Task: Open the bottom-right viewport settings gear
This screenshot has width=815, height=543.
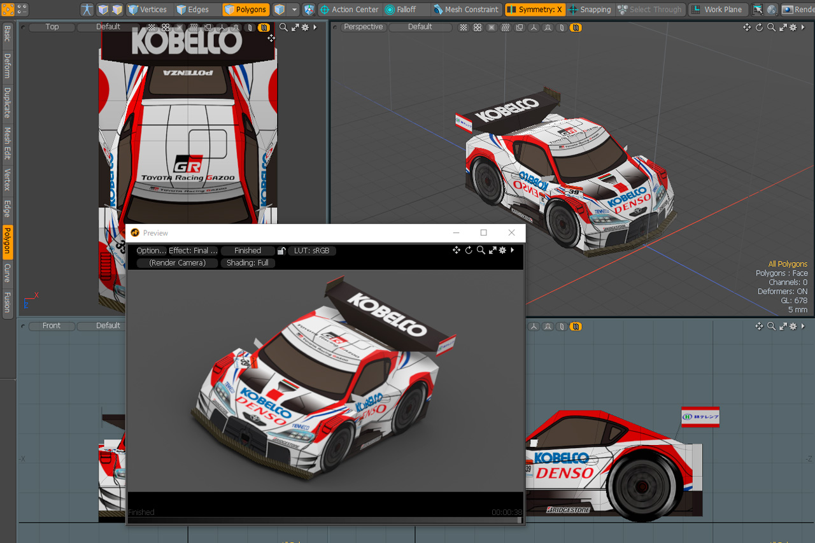Action: point(793,327)
